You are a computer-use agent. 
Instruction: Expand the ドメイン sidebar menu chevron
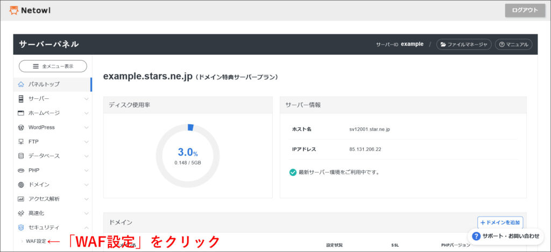(x=87, y=185)
